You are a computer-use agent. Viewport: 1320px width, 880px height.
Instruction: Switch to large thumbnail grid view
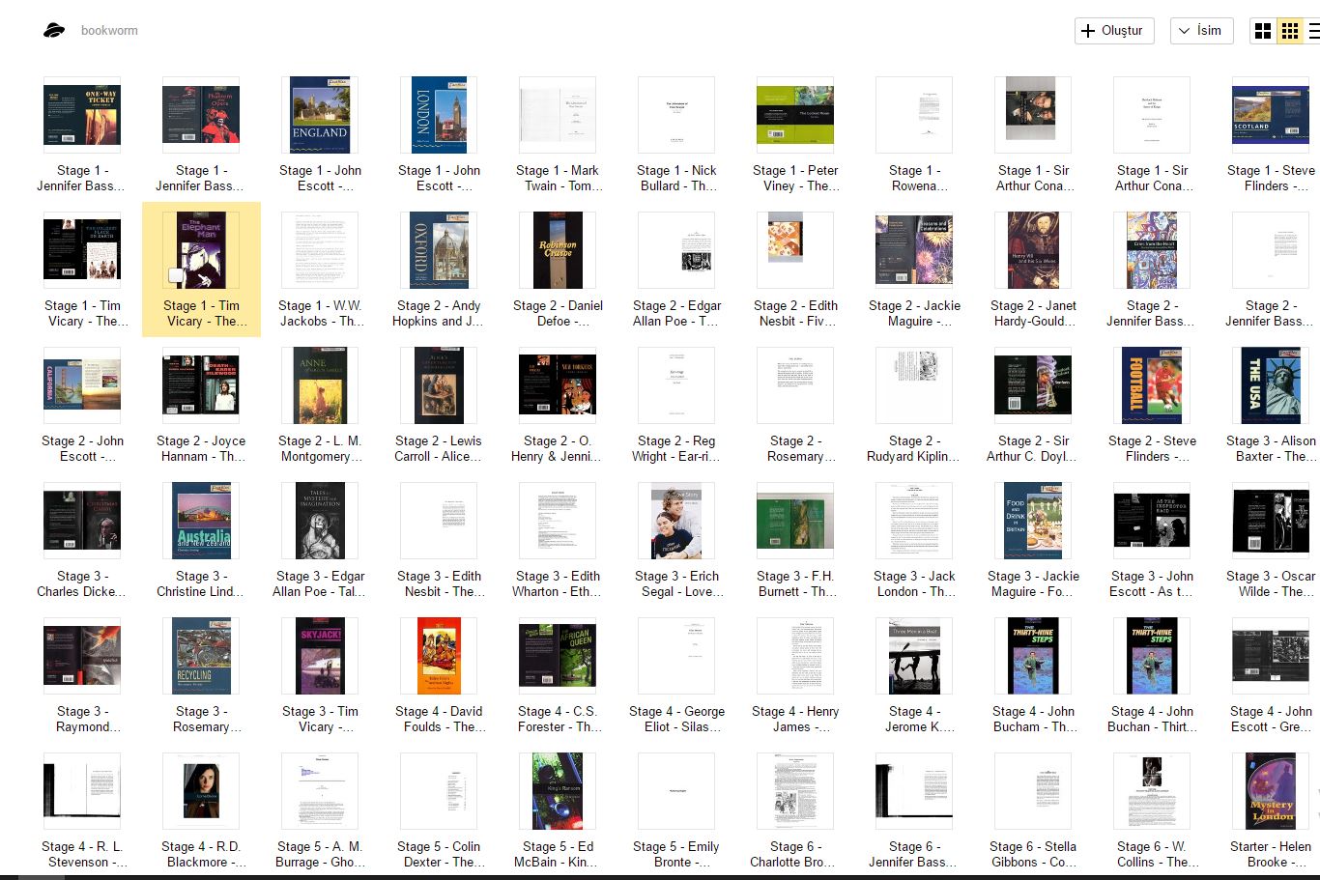pos(1263,31)
